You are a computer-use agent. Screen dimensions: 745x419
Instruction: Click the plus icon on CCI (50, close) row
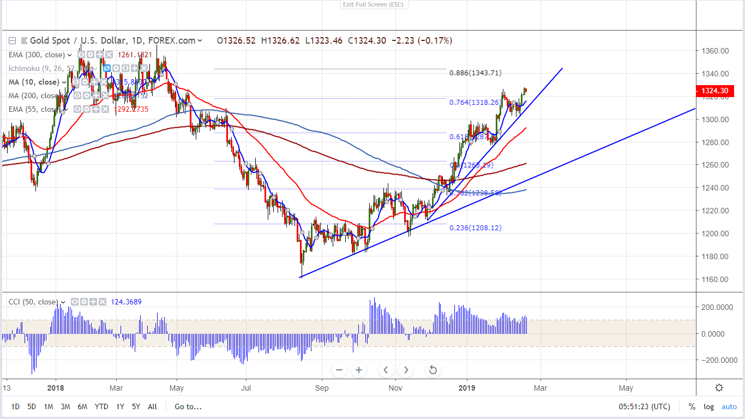pos(93,302)
